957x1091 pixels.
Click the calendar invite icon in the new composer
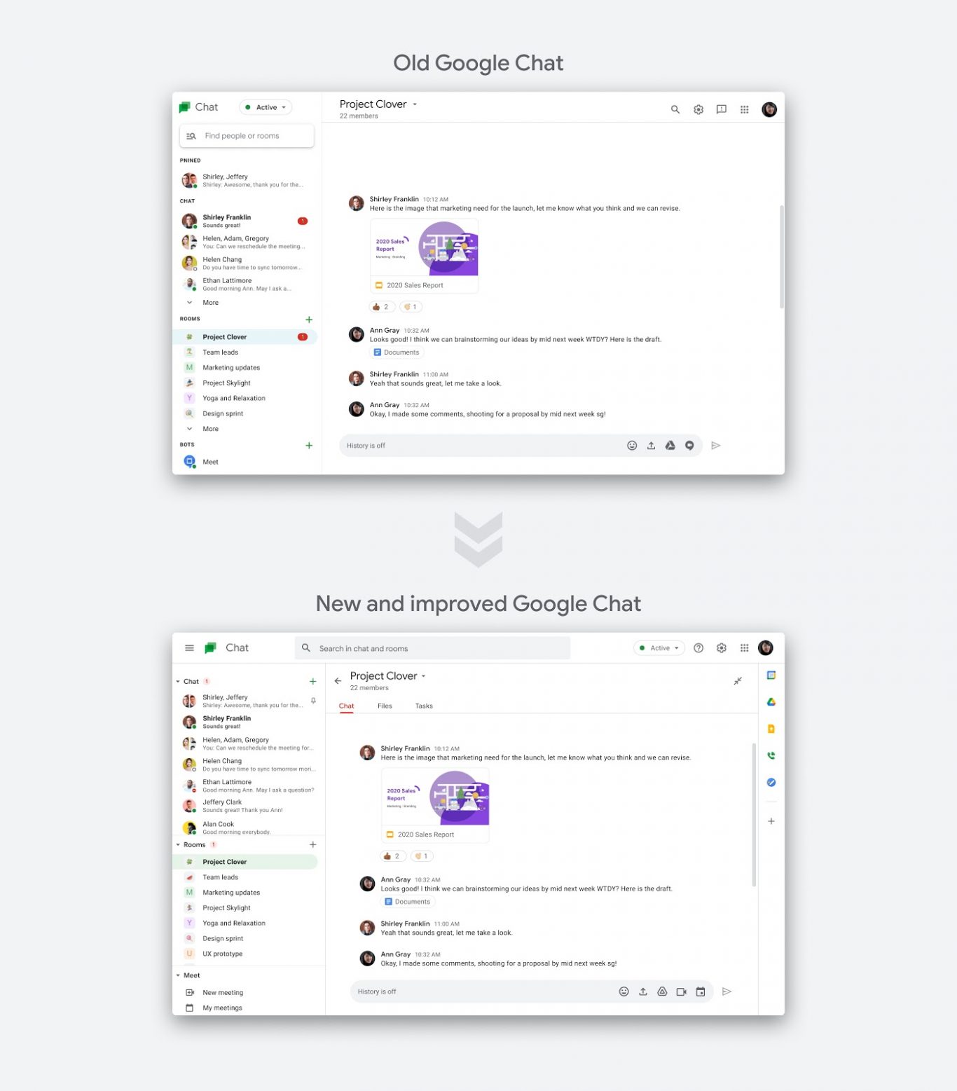pos(701,991)
